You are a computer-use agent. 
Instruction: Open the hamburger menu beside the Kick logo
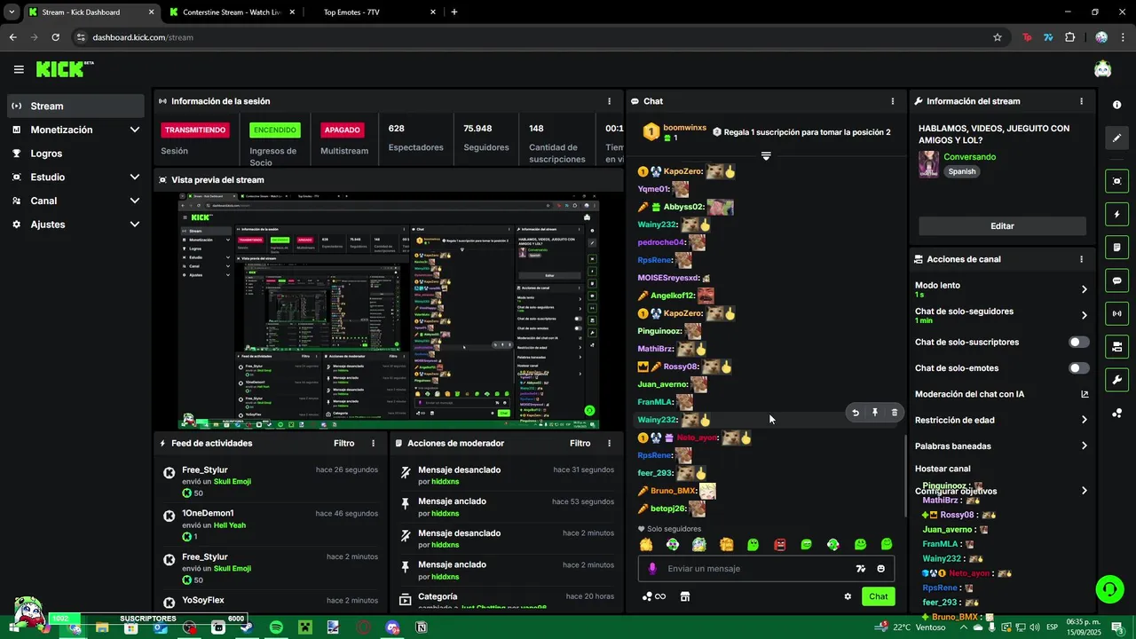click(x=19, y=69)
